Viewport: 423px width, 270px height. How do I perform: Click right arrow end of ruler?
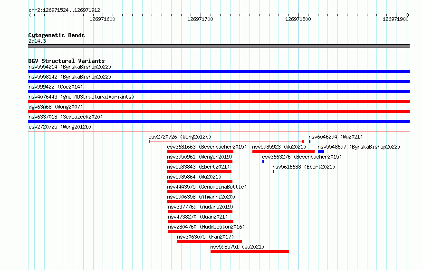(408, 15)
